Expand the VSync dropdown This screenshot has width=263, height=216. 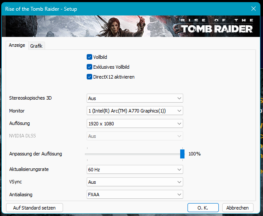tap(135, 182)
